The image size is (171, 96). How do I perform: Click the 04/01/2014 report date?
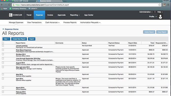coord(132,88)
